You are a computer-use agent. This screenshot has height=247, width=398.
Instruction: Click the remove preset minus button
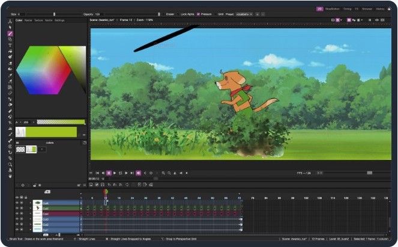pos(263,14)
